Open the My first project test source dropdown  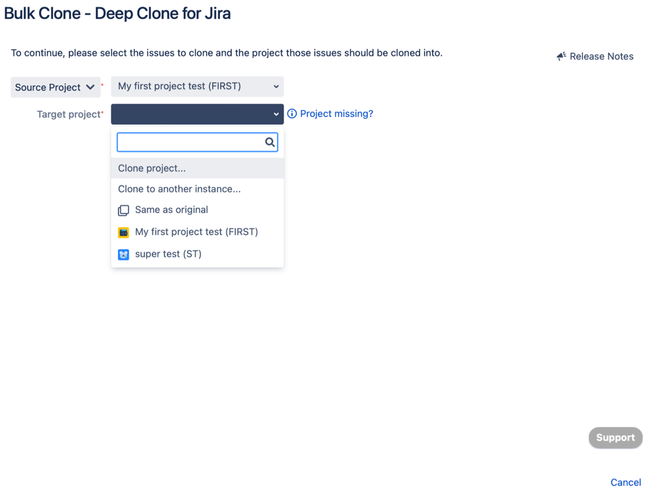197,87
